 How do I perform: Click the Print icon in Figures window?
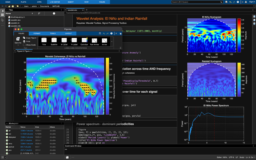pyautogui.click(x=24, y=42)
